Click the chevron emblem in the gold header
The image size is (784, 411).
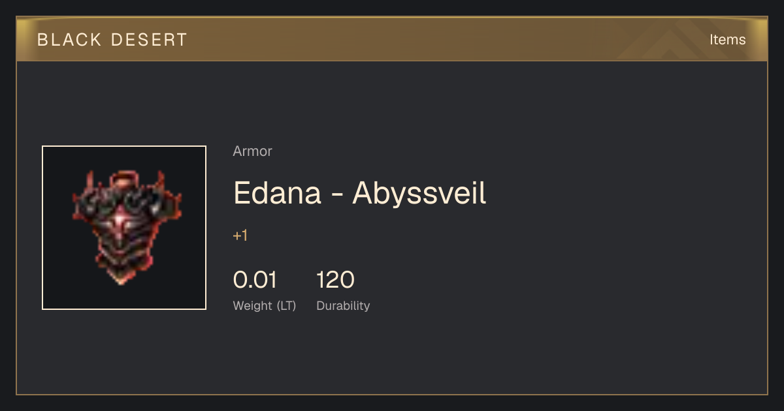(679, 40)
